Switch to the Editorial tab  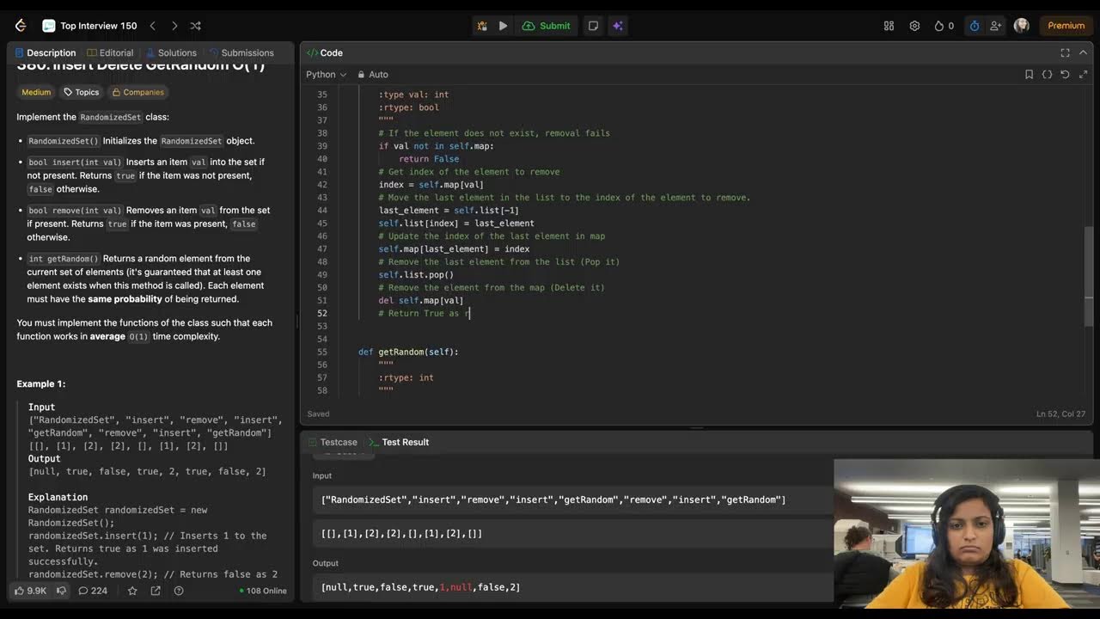pos(110,52)
